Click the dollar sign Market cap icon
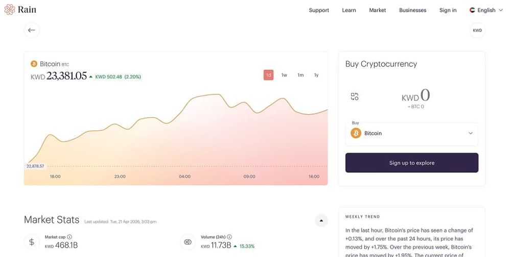The image size is (511, 257). [x=32, y=242]
